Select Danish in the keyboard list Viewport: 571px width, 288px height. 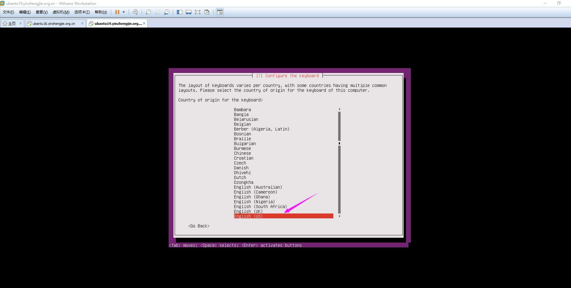pyautogui.click(x=241, y=168)
